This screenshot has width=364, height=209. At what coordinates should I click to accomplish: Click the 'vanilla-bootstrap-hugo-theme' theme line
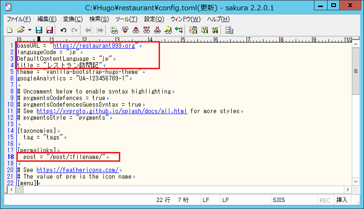(80, 72)
